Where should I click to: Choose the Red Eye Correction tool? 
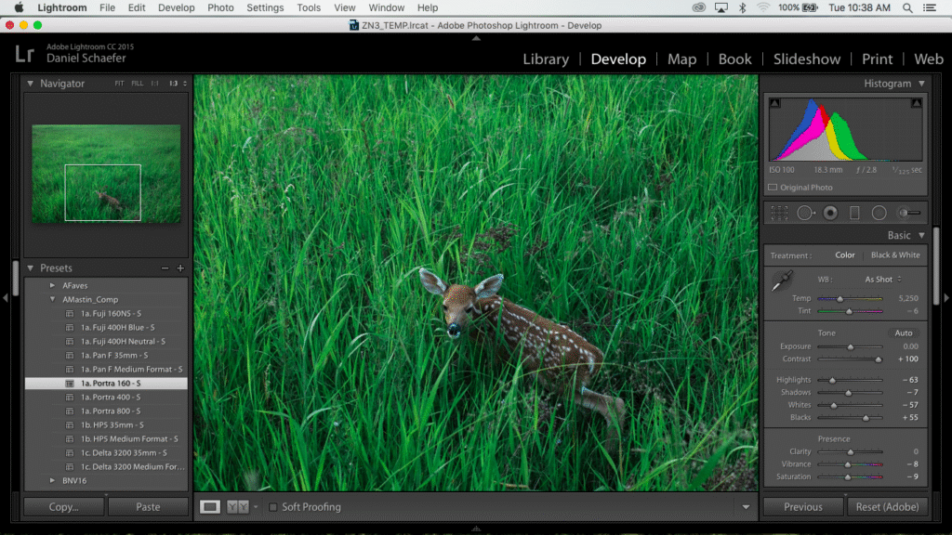tap(829, 213)
